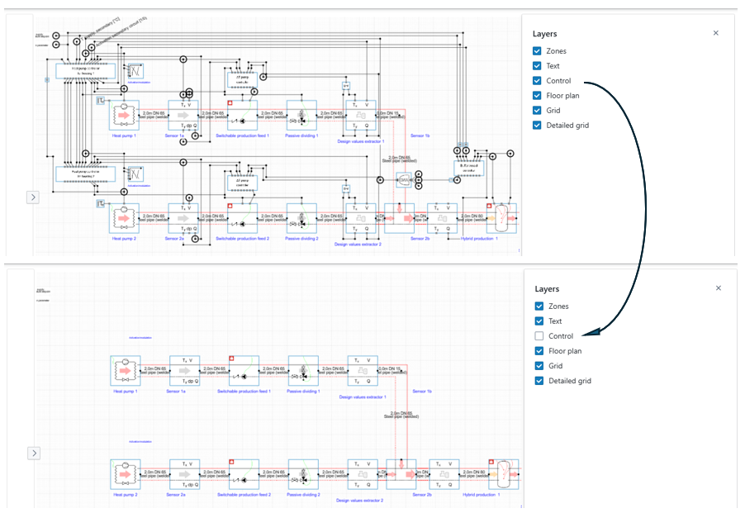Toggle Floor plan checkbox in upper Layers panel
This screenshot has width=745, height=513.
click(538, 96)
